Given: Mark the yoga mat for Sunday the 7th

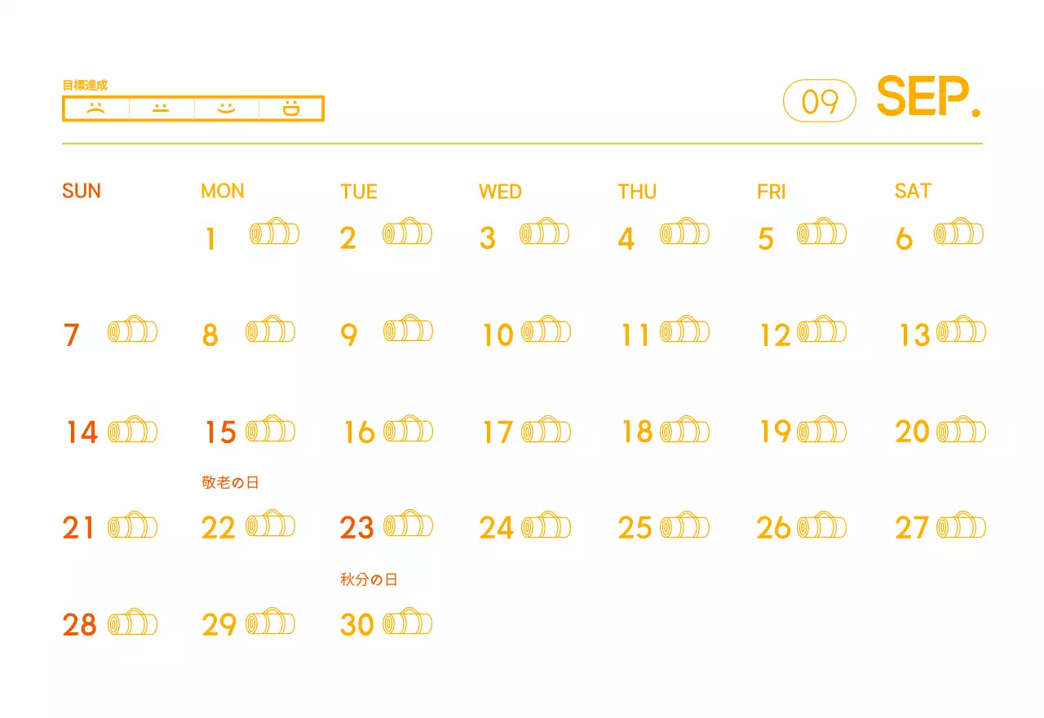Looking at the screenshot, I should [x=132, y=330].
